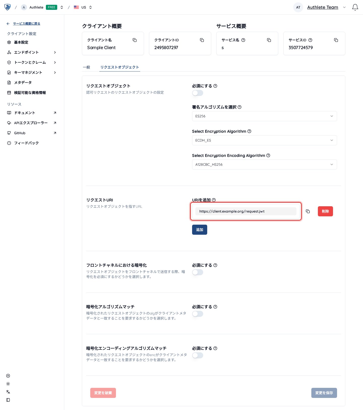Open the US region switcher

83,7
